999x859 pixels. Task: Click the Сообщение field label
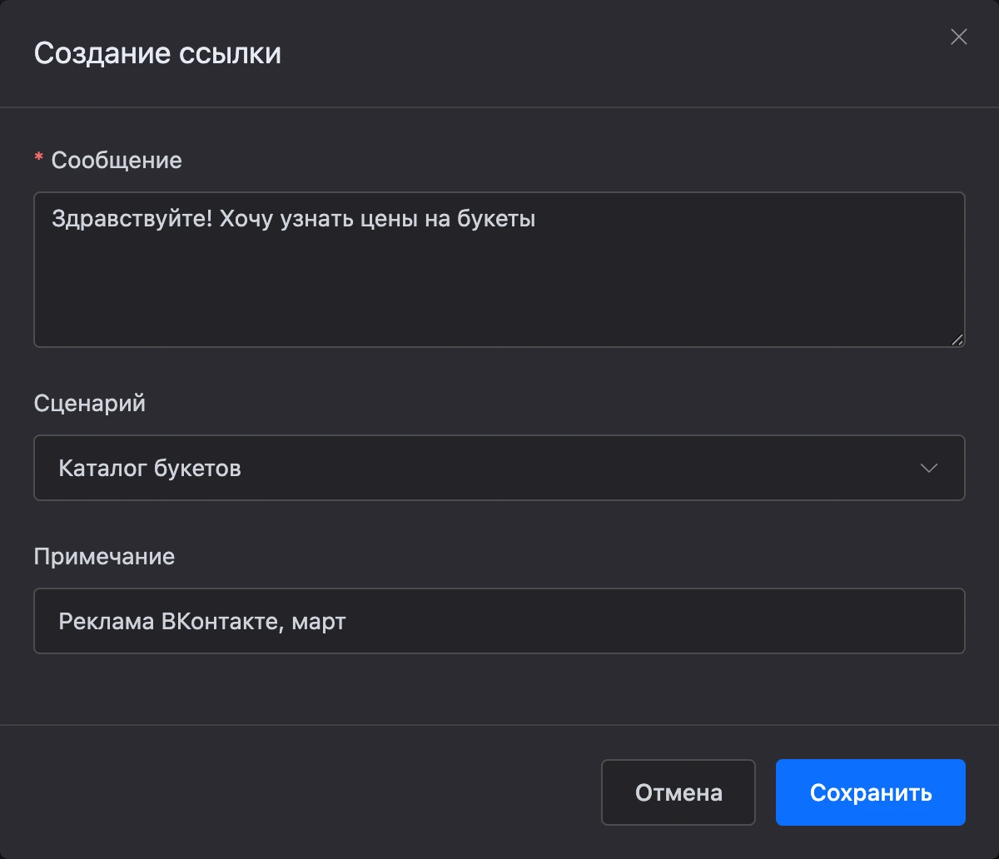pos(117,160)
